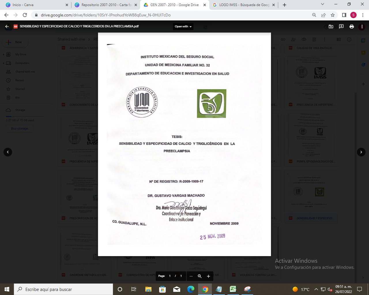Click the Windows Start button

(x=7, y=289)
